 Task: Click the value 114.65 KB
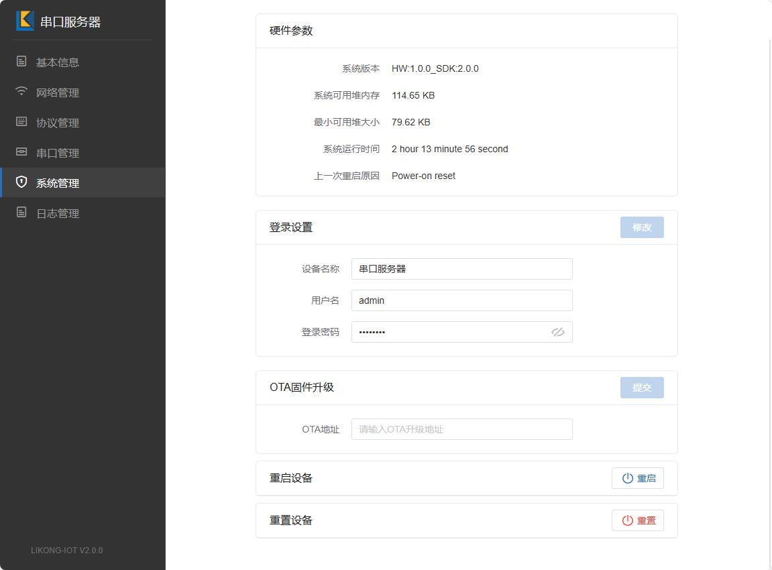click(x=413, y=95)
